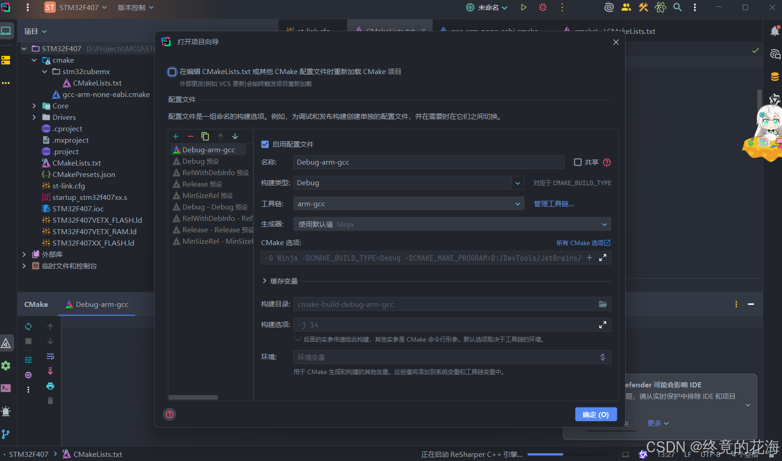The image size is (782, 461).
Task: Open the Notifications bell panel
Action: point(775,31)
